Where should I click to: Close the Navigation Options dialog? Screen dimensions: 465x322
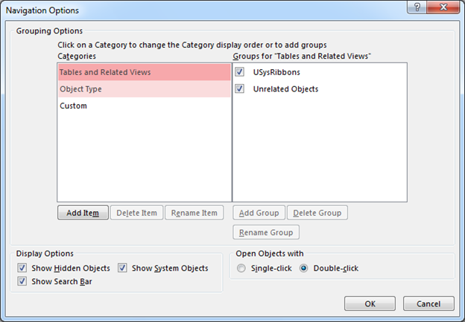[443, 7]
